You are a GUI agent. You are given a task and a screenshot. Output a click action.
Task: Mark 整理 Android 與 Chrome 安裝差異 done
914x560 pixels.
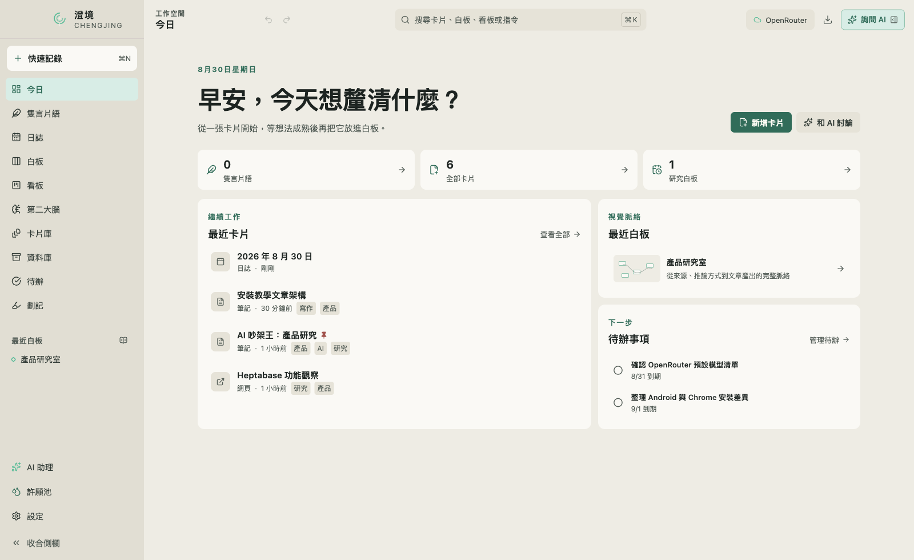tap(618, 403)
